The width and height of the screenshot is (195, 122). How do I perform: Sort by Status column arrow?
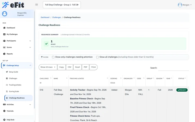[185, 78]
